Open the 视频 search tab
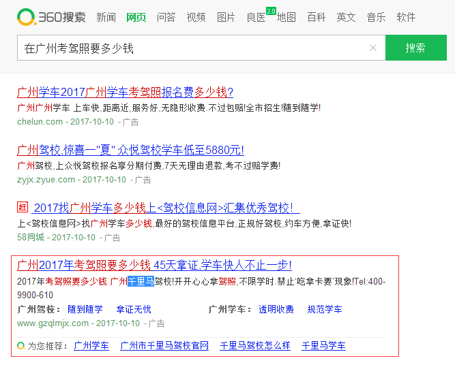 pyautogui.click(x=196, y=17)
